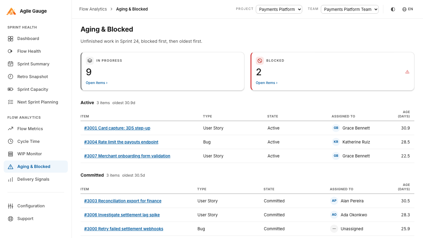Click the Flow Analytics breadcrumb
The width and height of the screenshot is (423, 238).
coord(93,9)
